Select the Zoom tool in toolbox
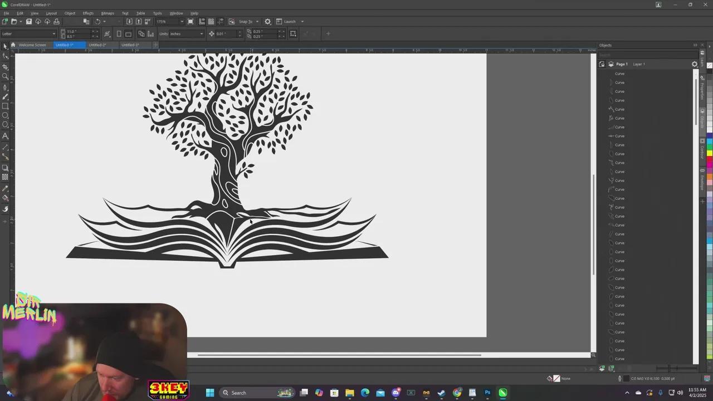The width and height of the screenshot is (713, 401). point(5,76)
